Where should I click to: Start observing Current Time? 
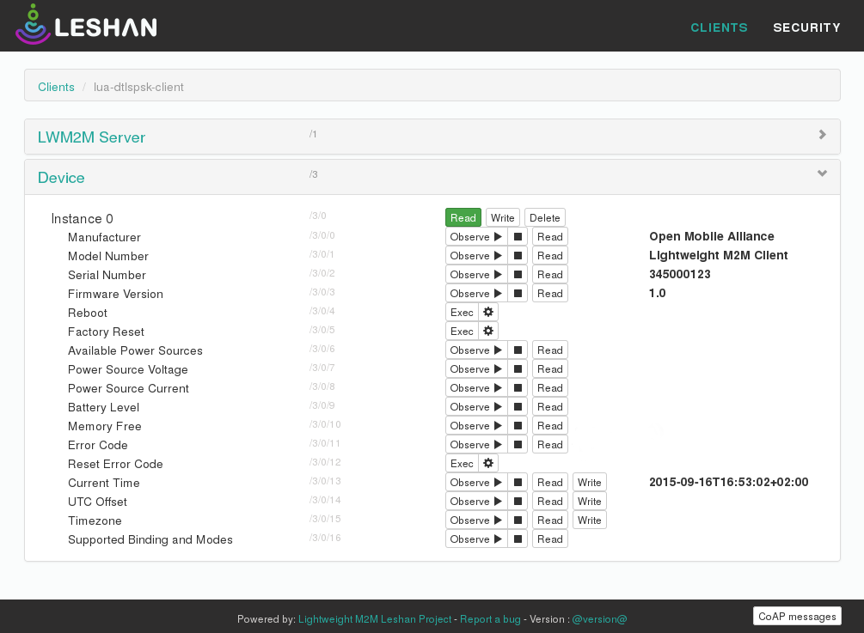[x=476, y=482]
